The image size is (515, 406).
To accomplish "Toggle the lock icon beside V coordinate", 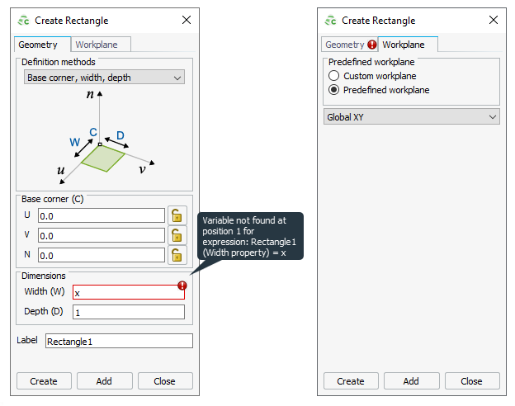I will click(x=177, y=235).
